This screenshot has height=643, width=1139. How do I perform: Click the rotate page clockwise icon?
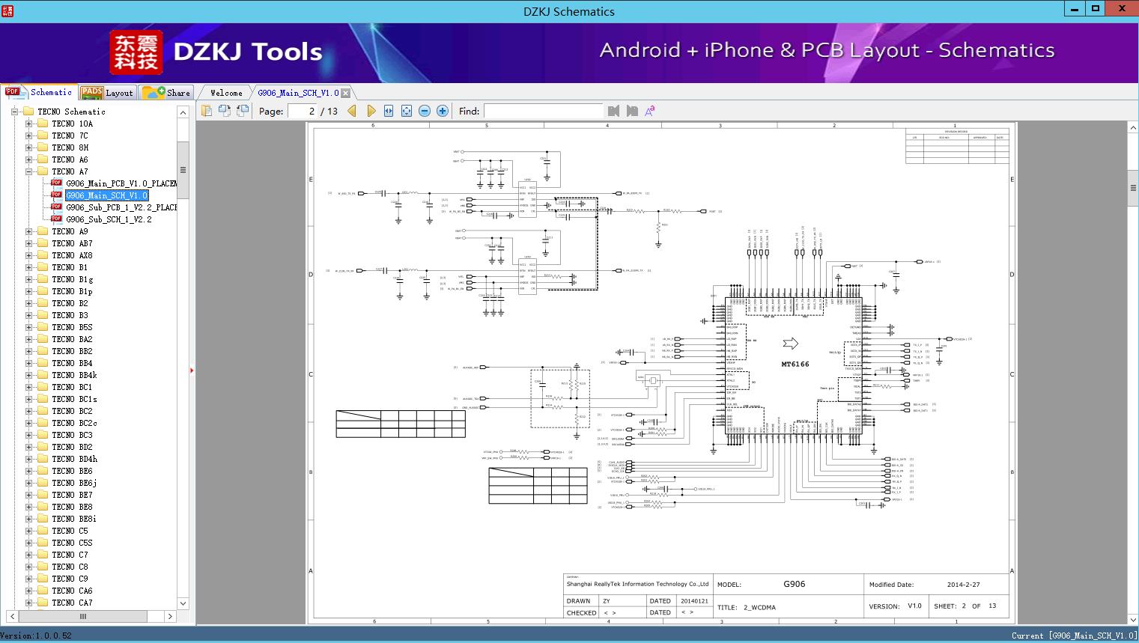coord(243,111)
